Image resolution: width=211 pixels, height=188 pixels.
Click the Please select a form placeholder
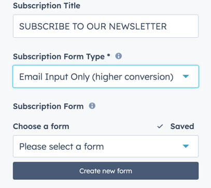pos(62,147)
